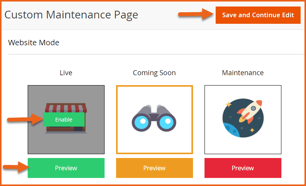
Task: Choose the Live mode label
Action: coord(66,72)
